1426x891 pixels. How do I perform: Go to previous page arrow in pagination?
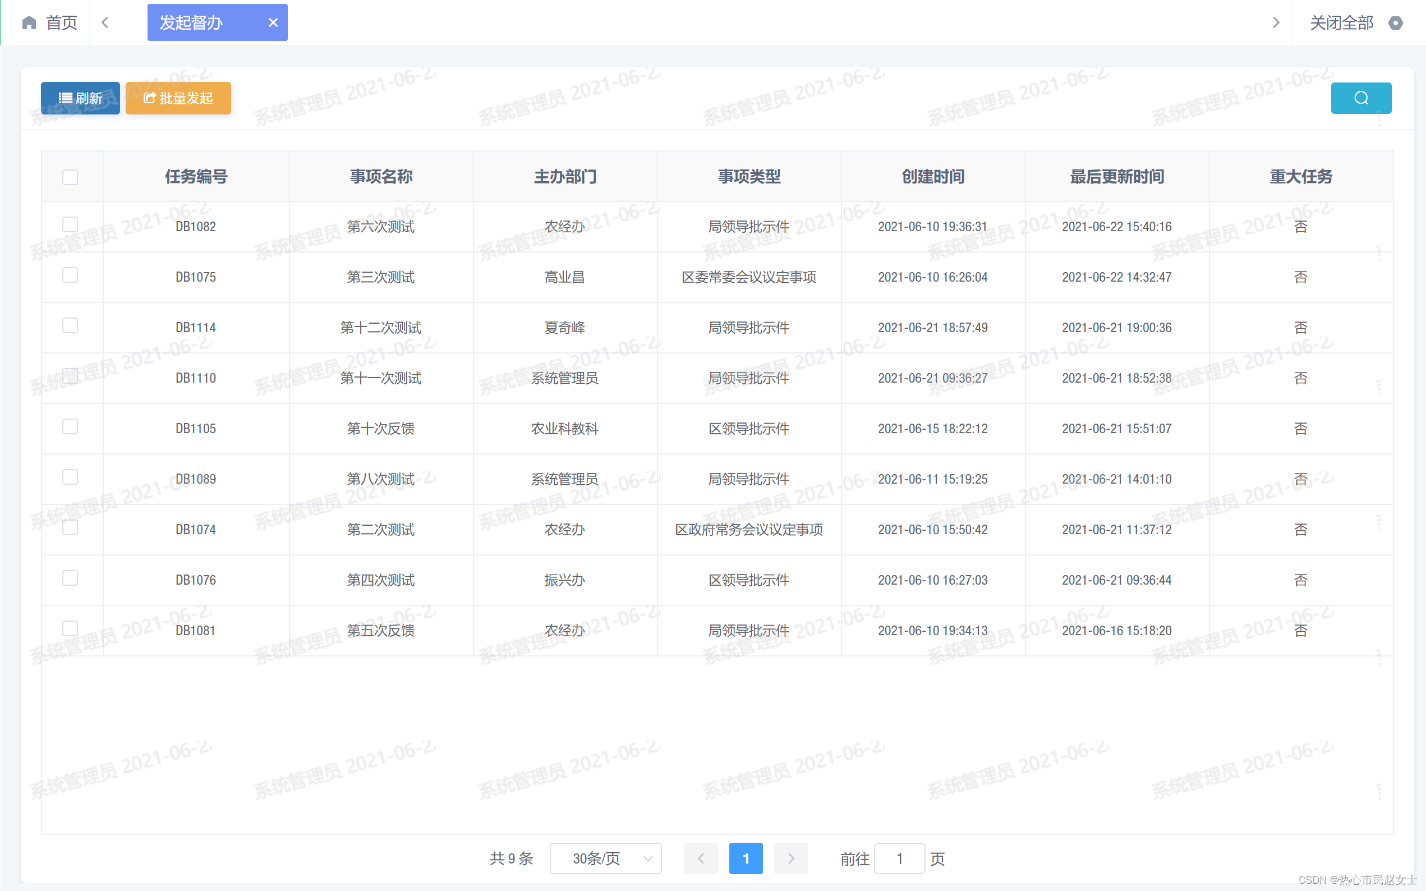(700, 858)
